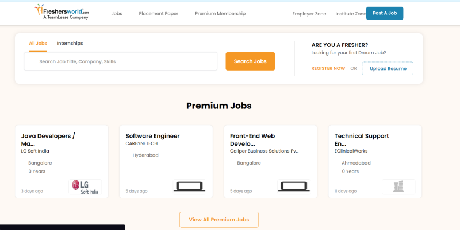
Task: Click the Upload Resume button
Action: pyautogui.click(x=388, y=68)
